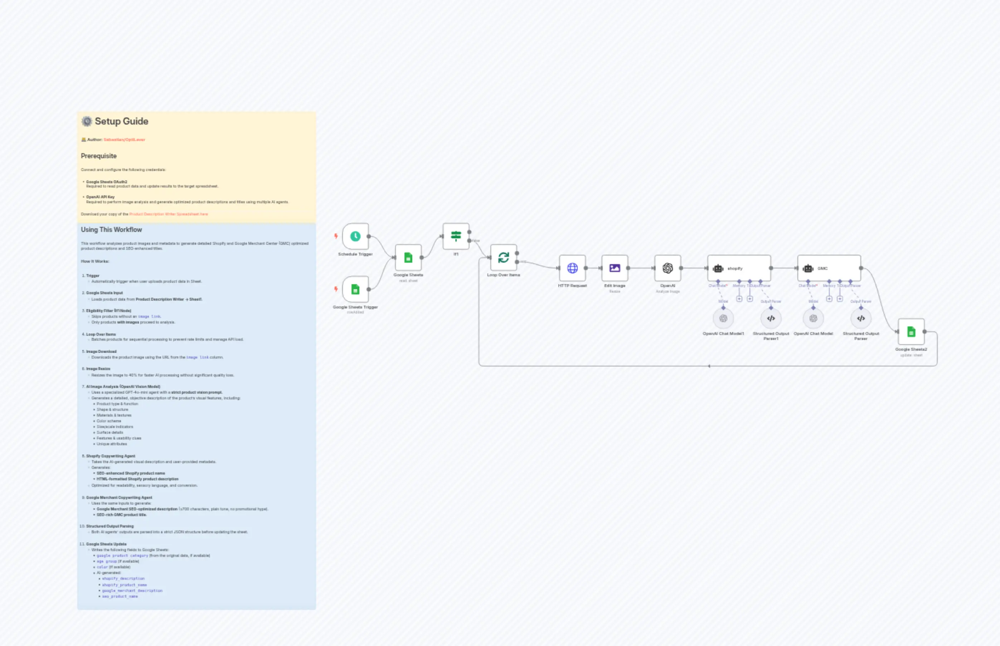The image size is (1000, 646).
Task: Click the Tool plus connector on shopify agent
Action: 751,300
